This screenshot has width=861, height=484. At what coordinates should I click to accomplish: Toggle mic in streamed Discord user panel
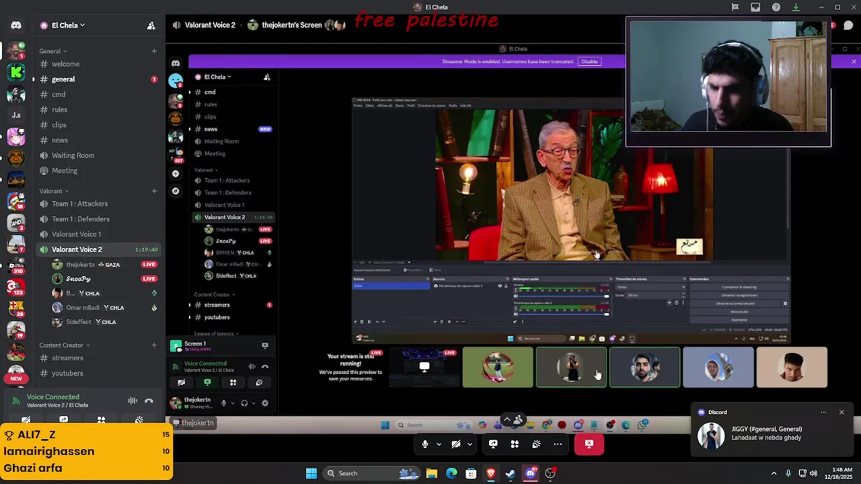point(223,403)
